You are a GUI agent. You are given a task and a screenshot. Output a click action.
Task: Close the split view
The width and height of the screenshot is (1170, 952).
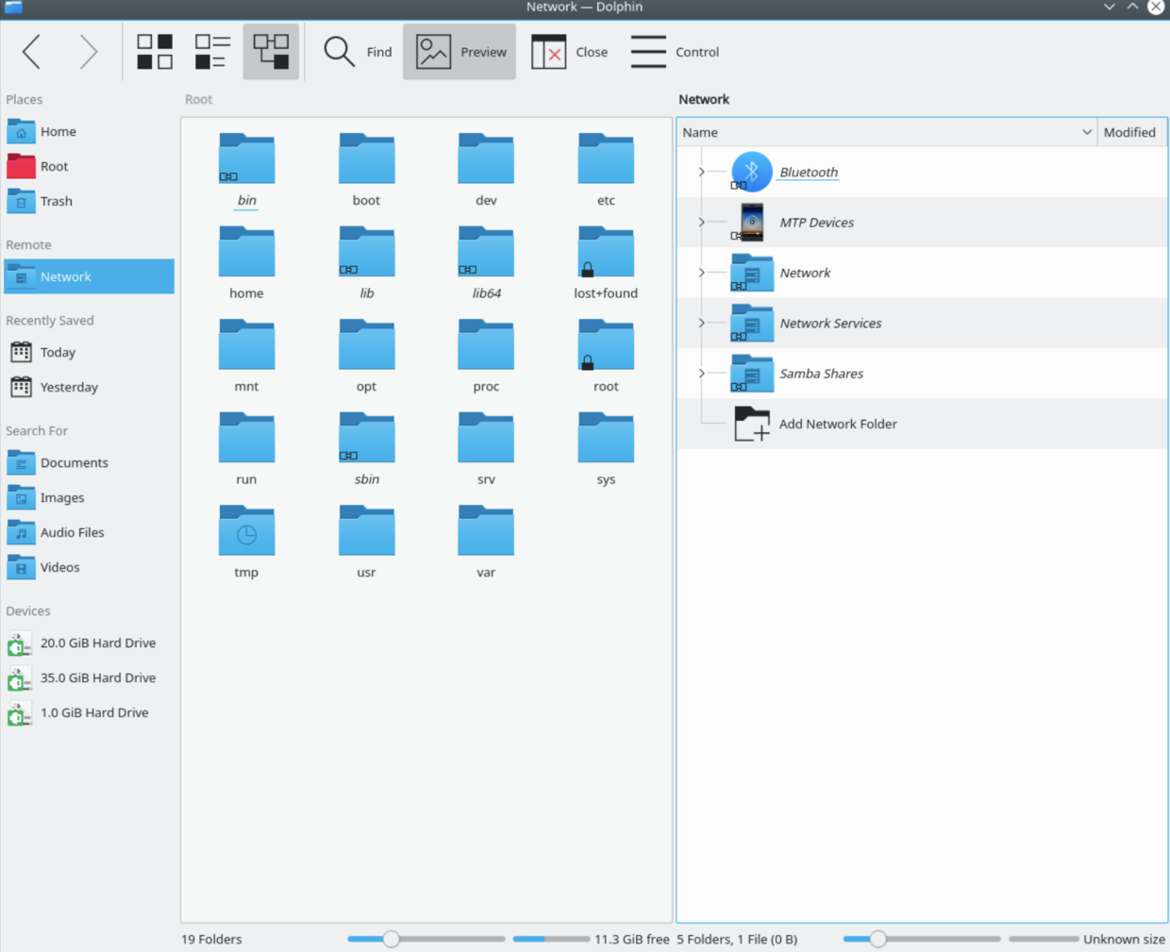pyautogui.click(x=569, y=52)
